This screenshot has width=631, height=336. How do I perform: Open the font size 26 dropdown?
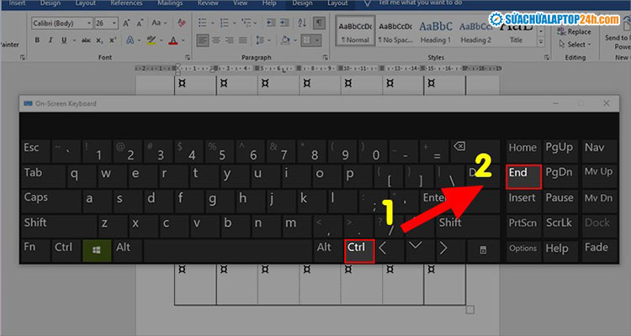[x=114, y=24]
